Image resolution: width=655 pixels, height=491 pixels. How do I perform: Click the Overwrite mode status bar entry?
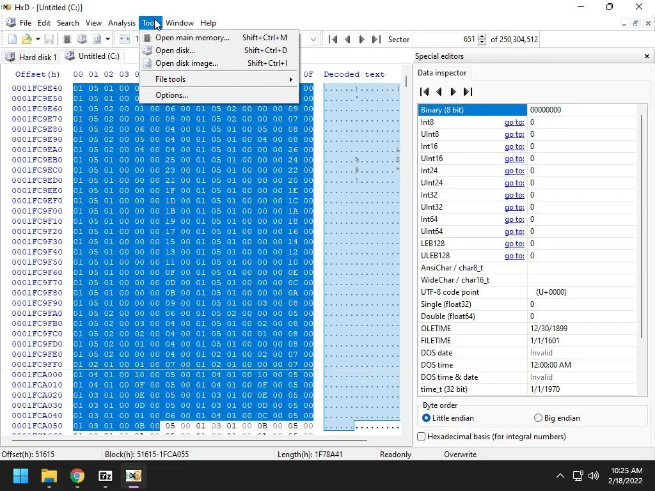click(460, 455)
